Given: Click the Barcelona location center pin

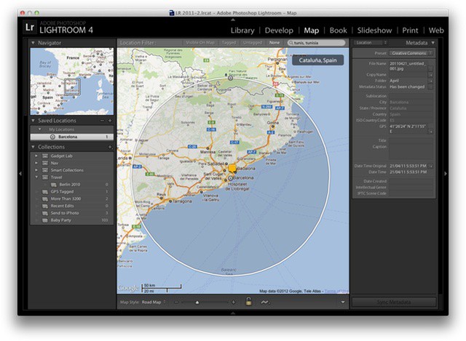Looking at the screenshot, I should click(x=231, y=178).
